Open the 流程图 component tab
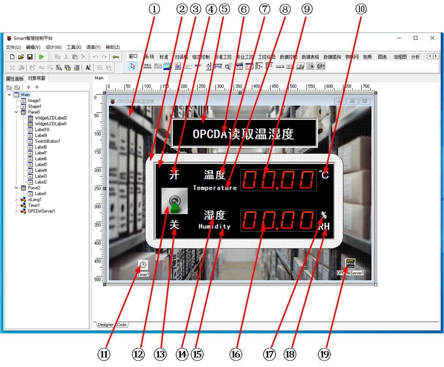The image size is (444, 367). coord(400,57)
